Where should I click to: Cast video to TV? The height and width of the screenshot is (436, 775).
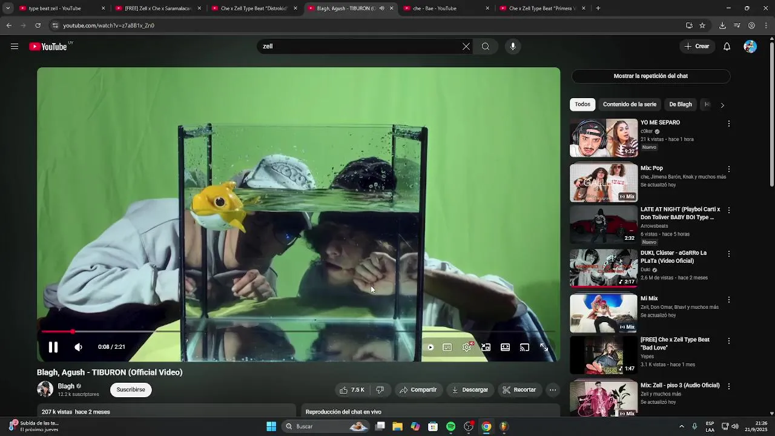(524, 348)
